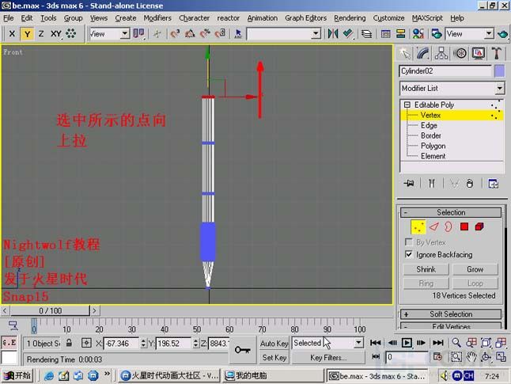Open the Curve Editor icon
511x384 pixels.
(x=385, y=33)
